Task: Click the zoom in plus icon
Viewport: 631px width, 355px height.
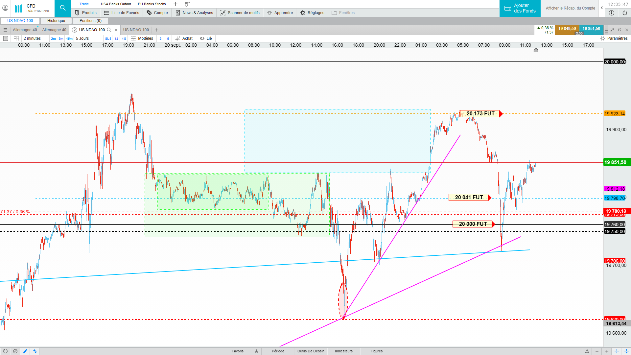Action: (607, 351)
